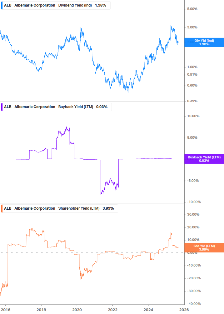
Task: Select the purple Buyback Yield 0.03% tag
Action: coord(204,159)
